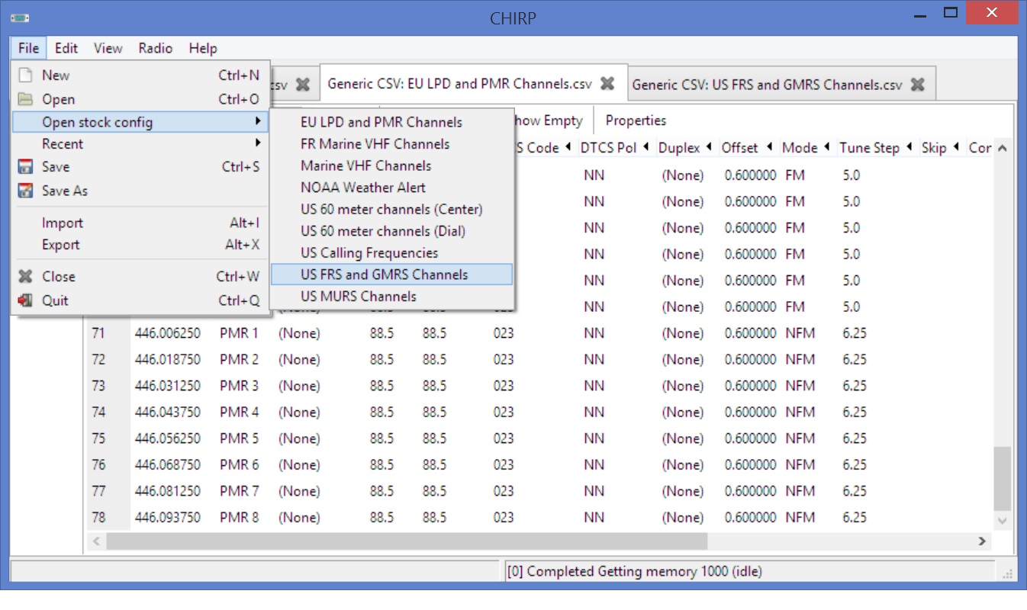
Task: Click the Save As icon
Action: tap(26, 191)
